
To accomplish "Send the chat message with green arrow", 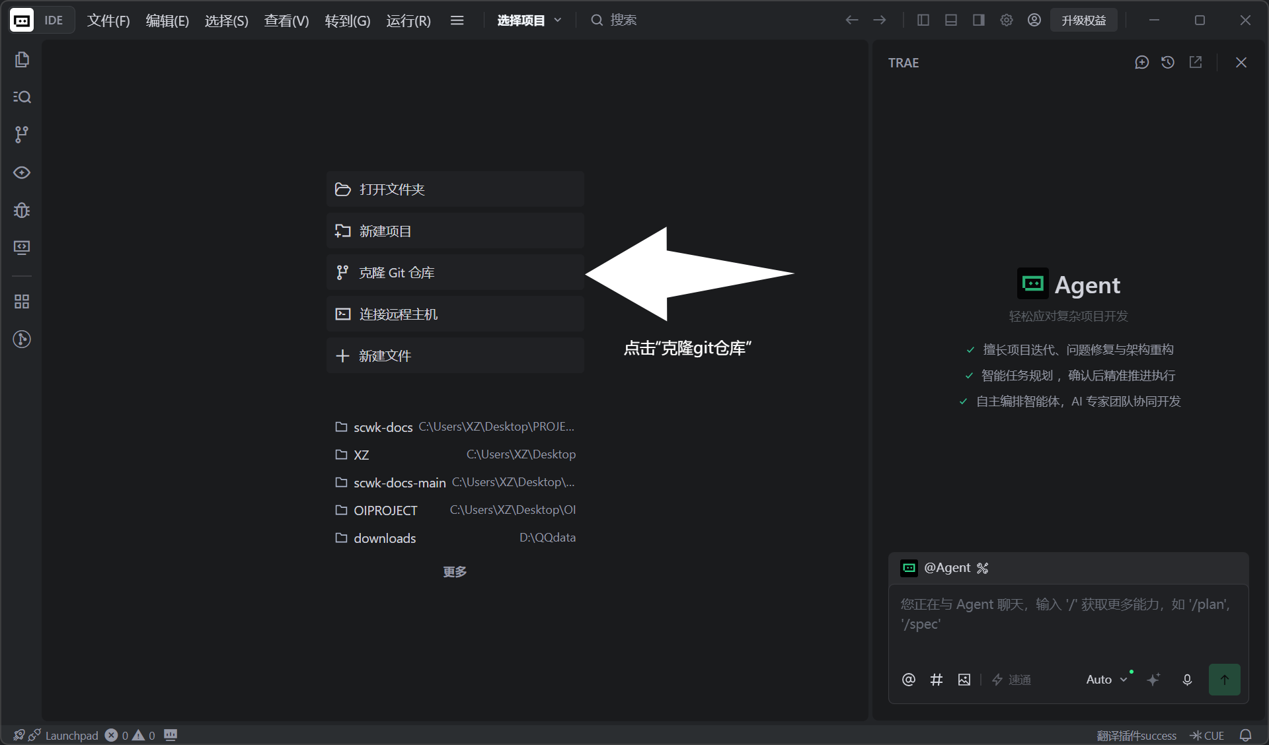I will pyautogui.click(x=1225, y=680).
